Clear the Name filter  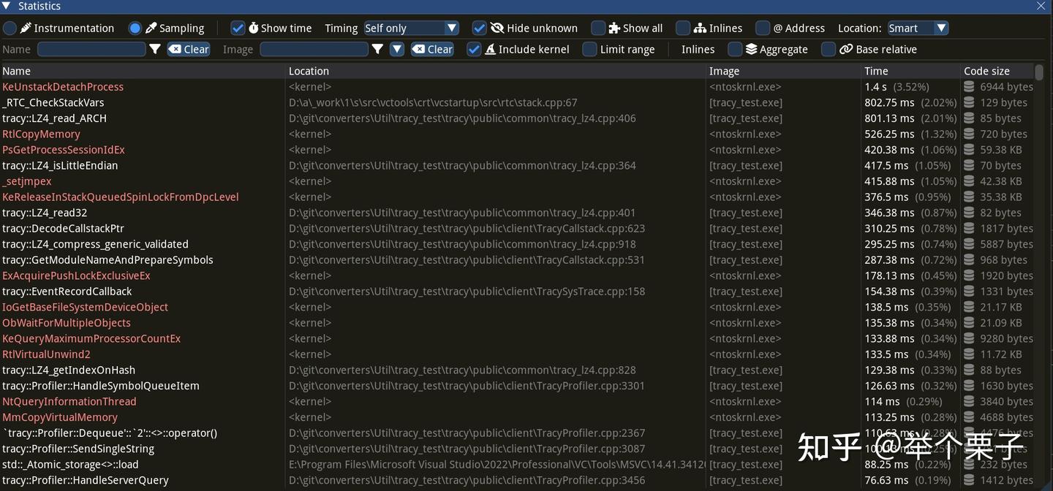(189, 49)
